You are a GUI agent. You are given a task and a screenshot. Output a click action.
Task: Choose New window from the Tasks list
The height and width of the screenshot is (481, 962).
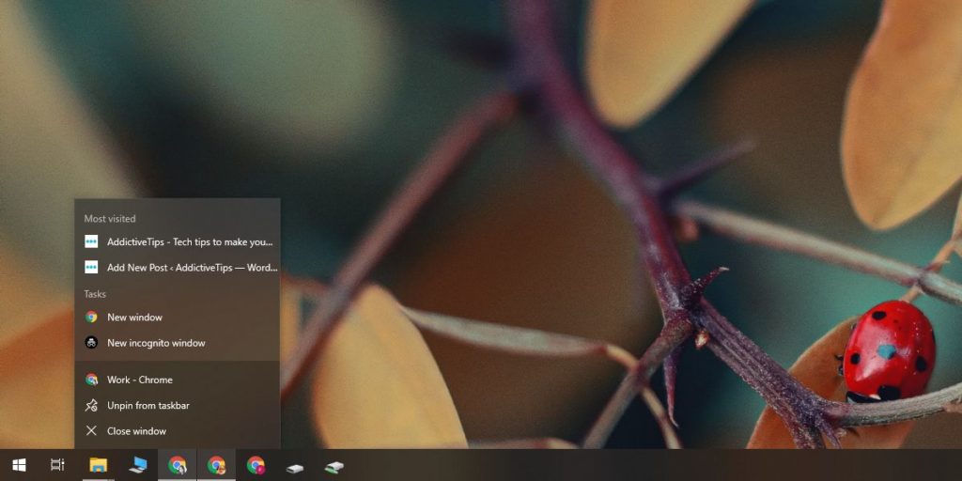[x=178, y=318]
